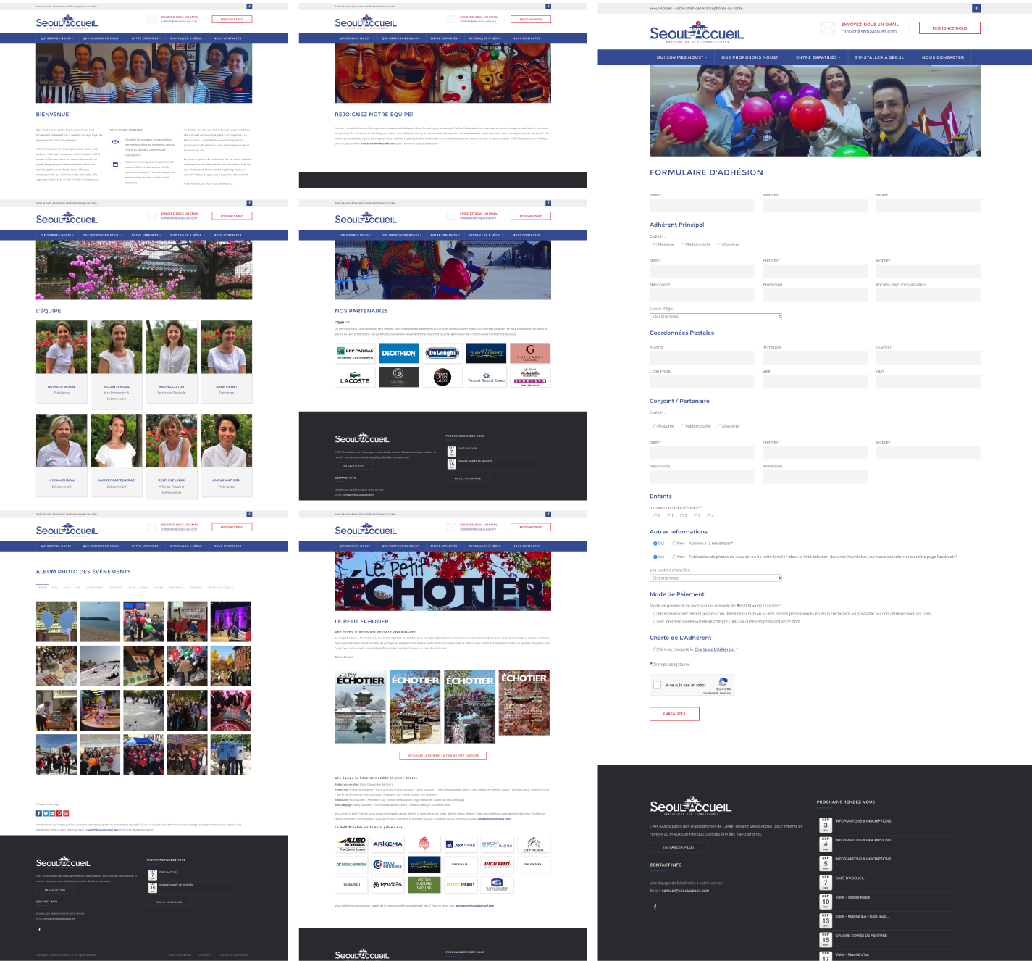The height and width of the screenshot is (961, 1032).
Task: Click the Enregister submit button
Action: [x=674, y=714]
